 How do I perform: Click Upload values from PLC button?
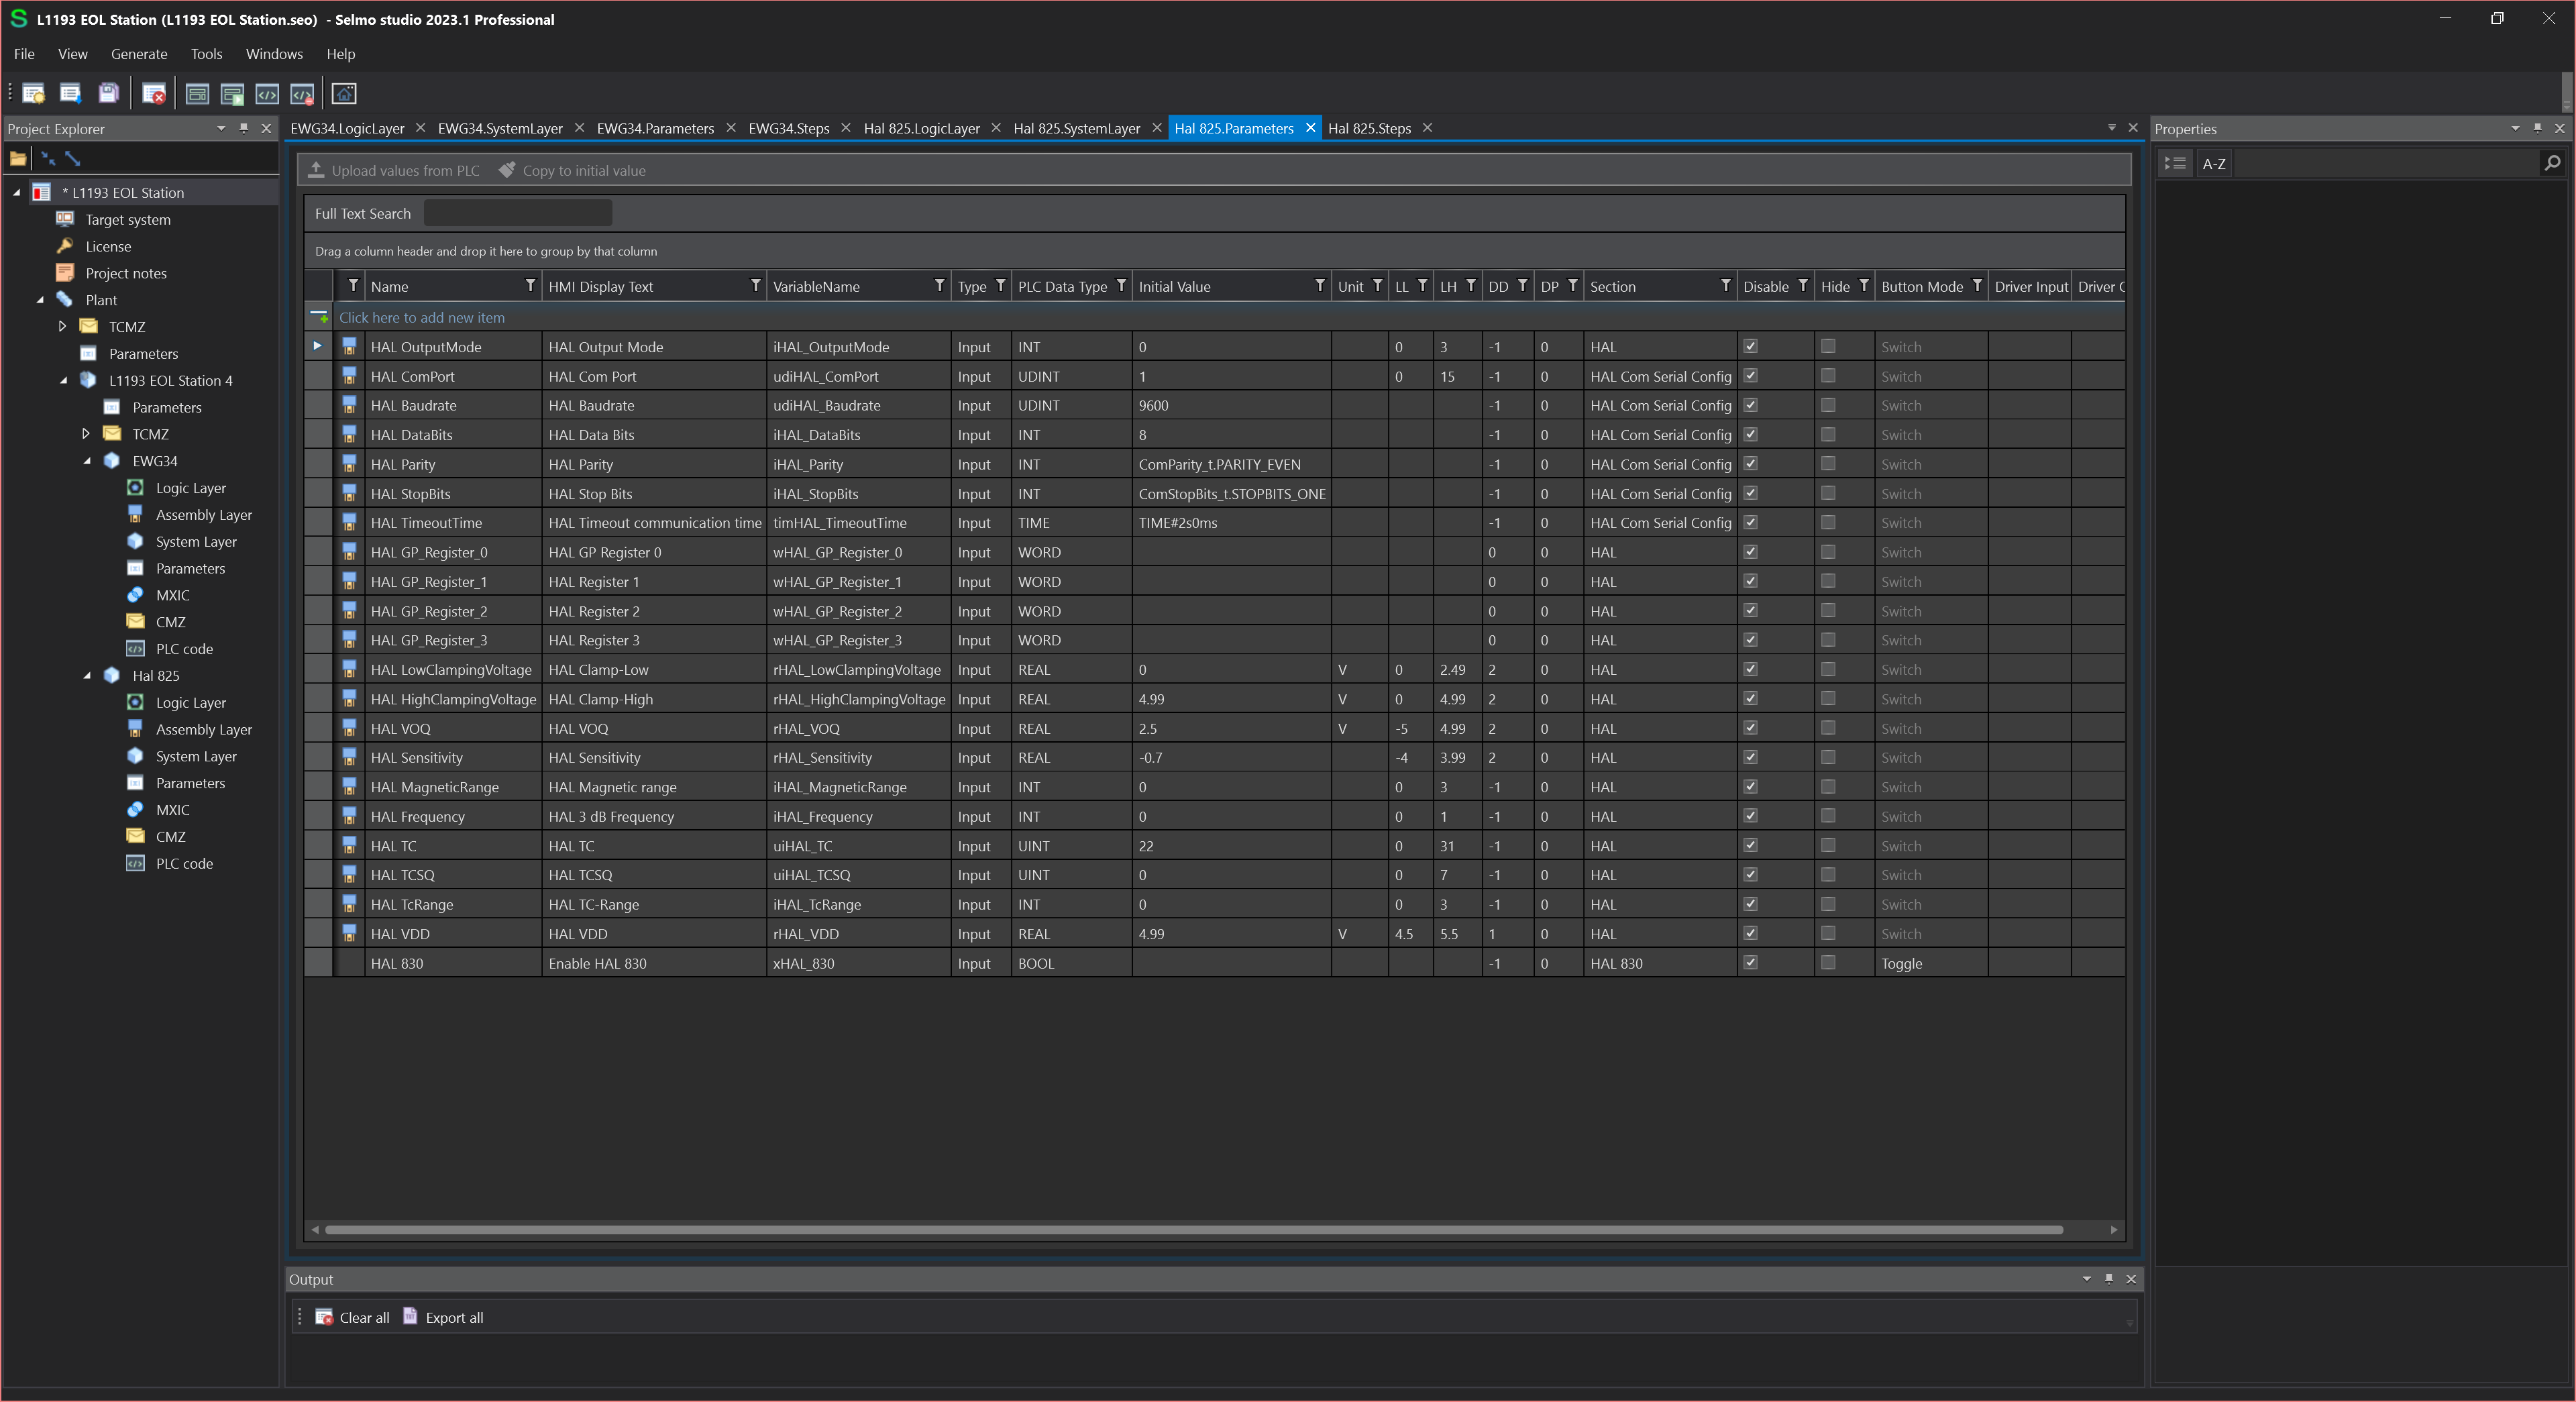pos(394,170)
